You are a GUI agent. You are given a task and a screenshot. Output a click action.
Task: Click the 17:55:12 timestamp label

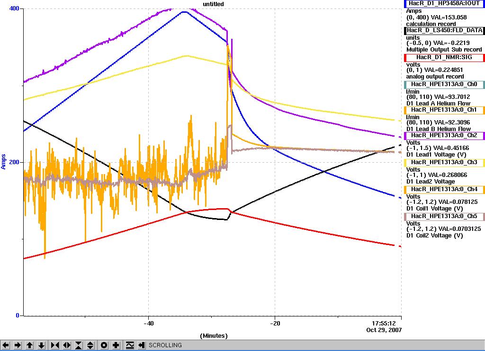[384, 324]
